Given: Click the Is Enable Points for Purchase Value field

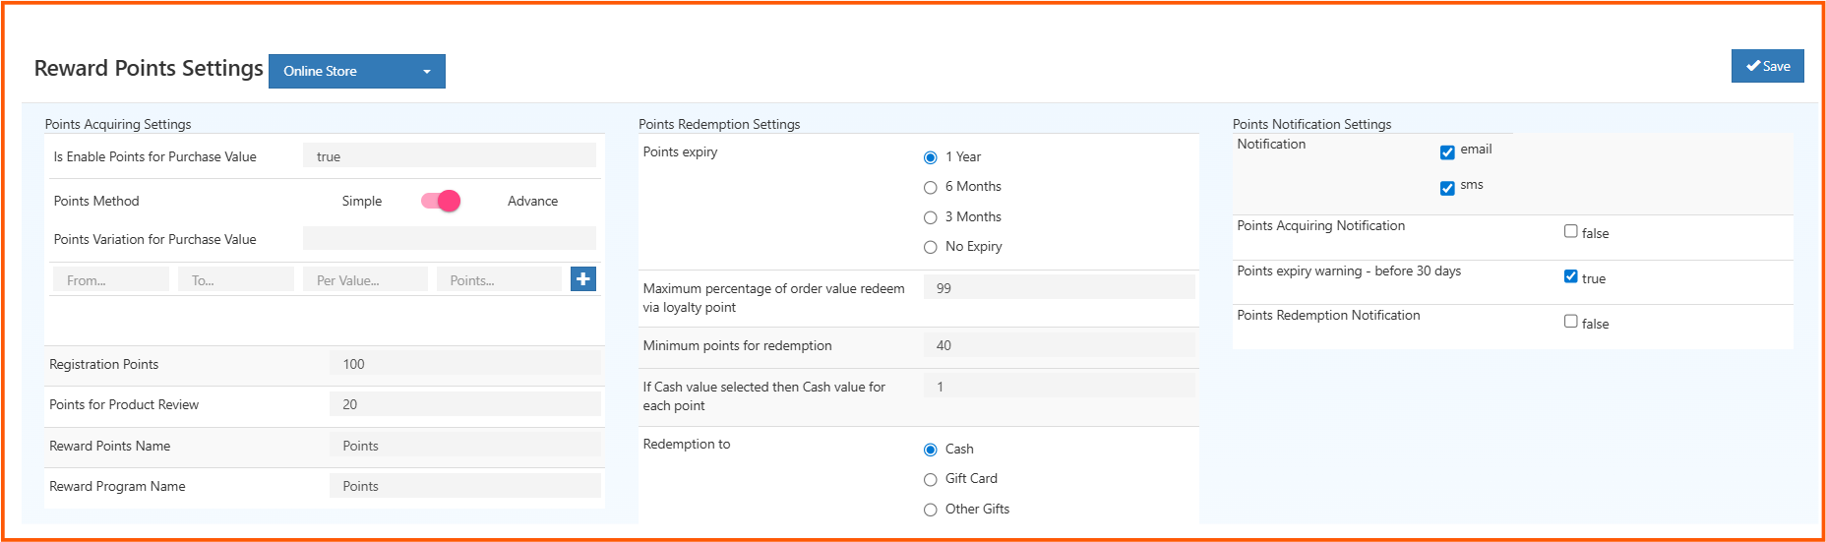Looking at the screenshot, I should (450, 156).
